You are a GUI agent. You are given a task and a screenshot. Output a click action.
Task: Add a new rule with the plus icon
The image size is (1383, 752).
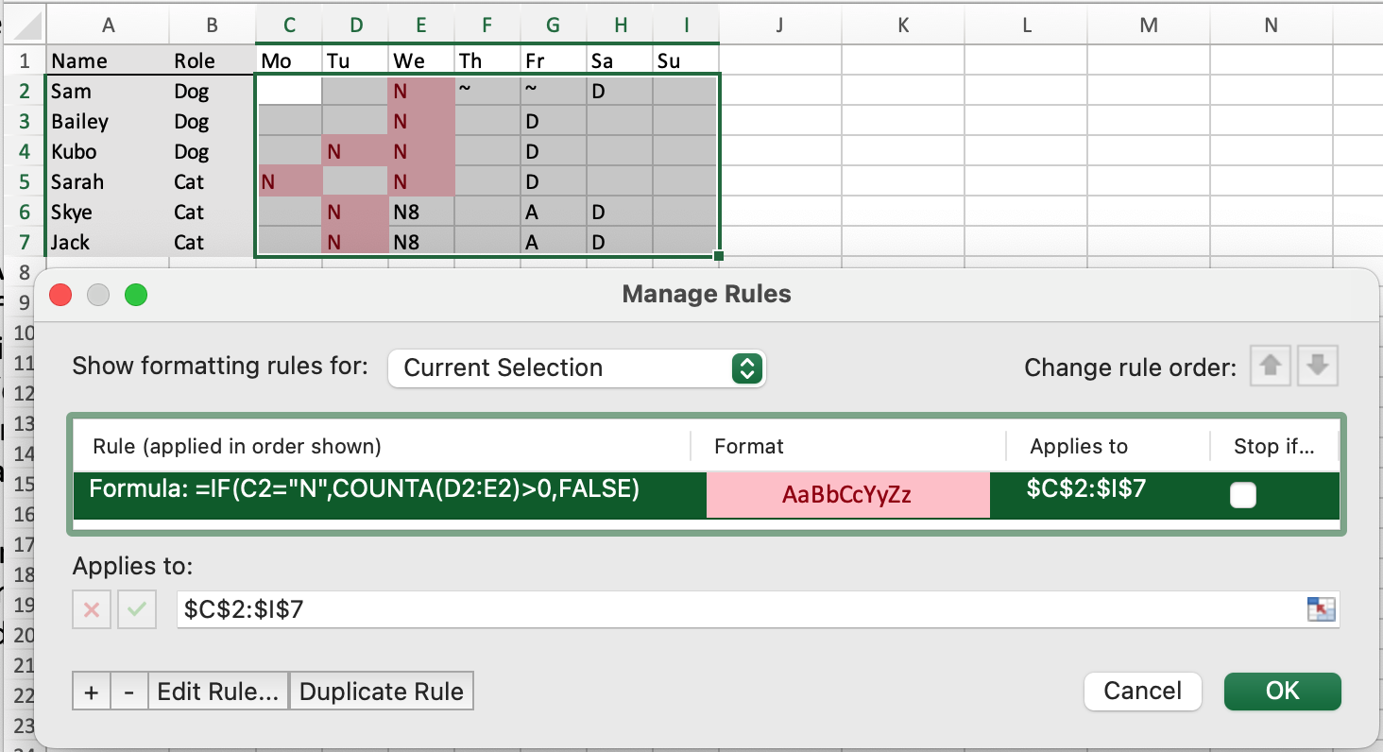coord(92,691)
